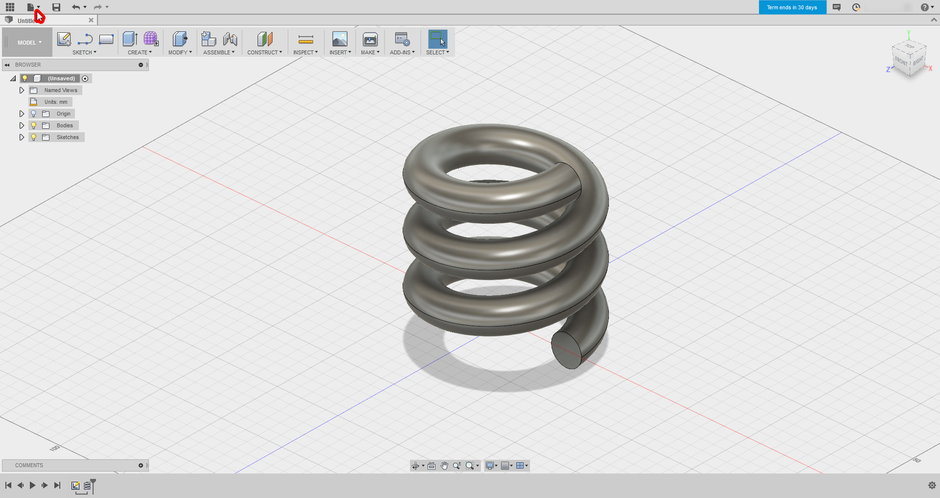Open the ADD-INS menu
Viewport: 940px width, 498px height.
402,52
